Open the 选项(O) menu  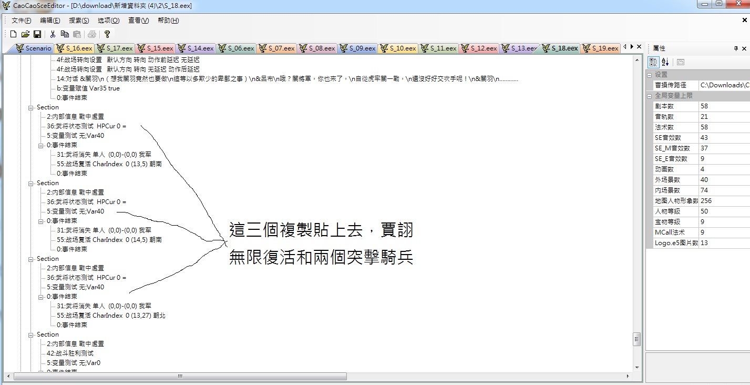click(109, 21)
